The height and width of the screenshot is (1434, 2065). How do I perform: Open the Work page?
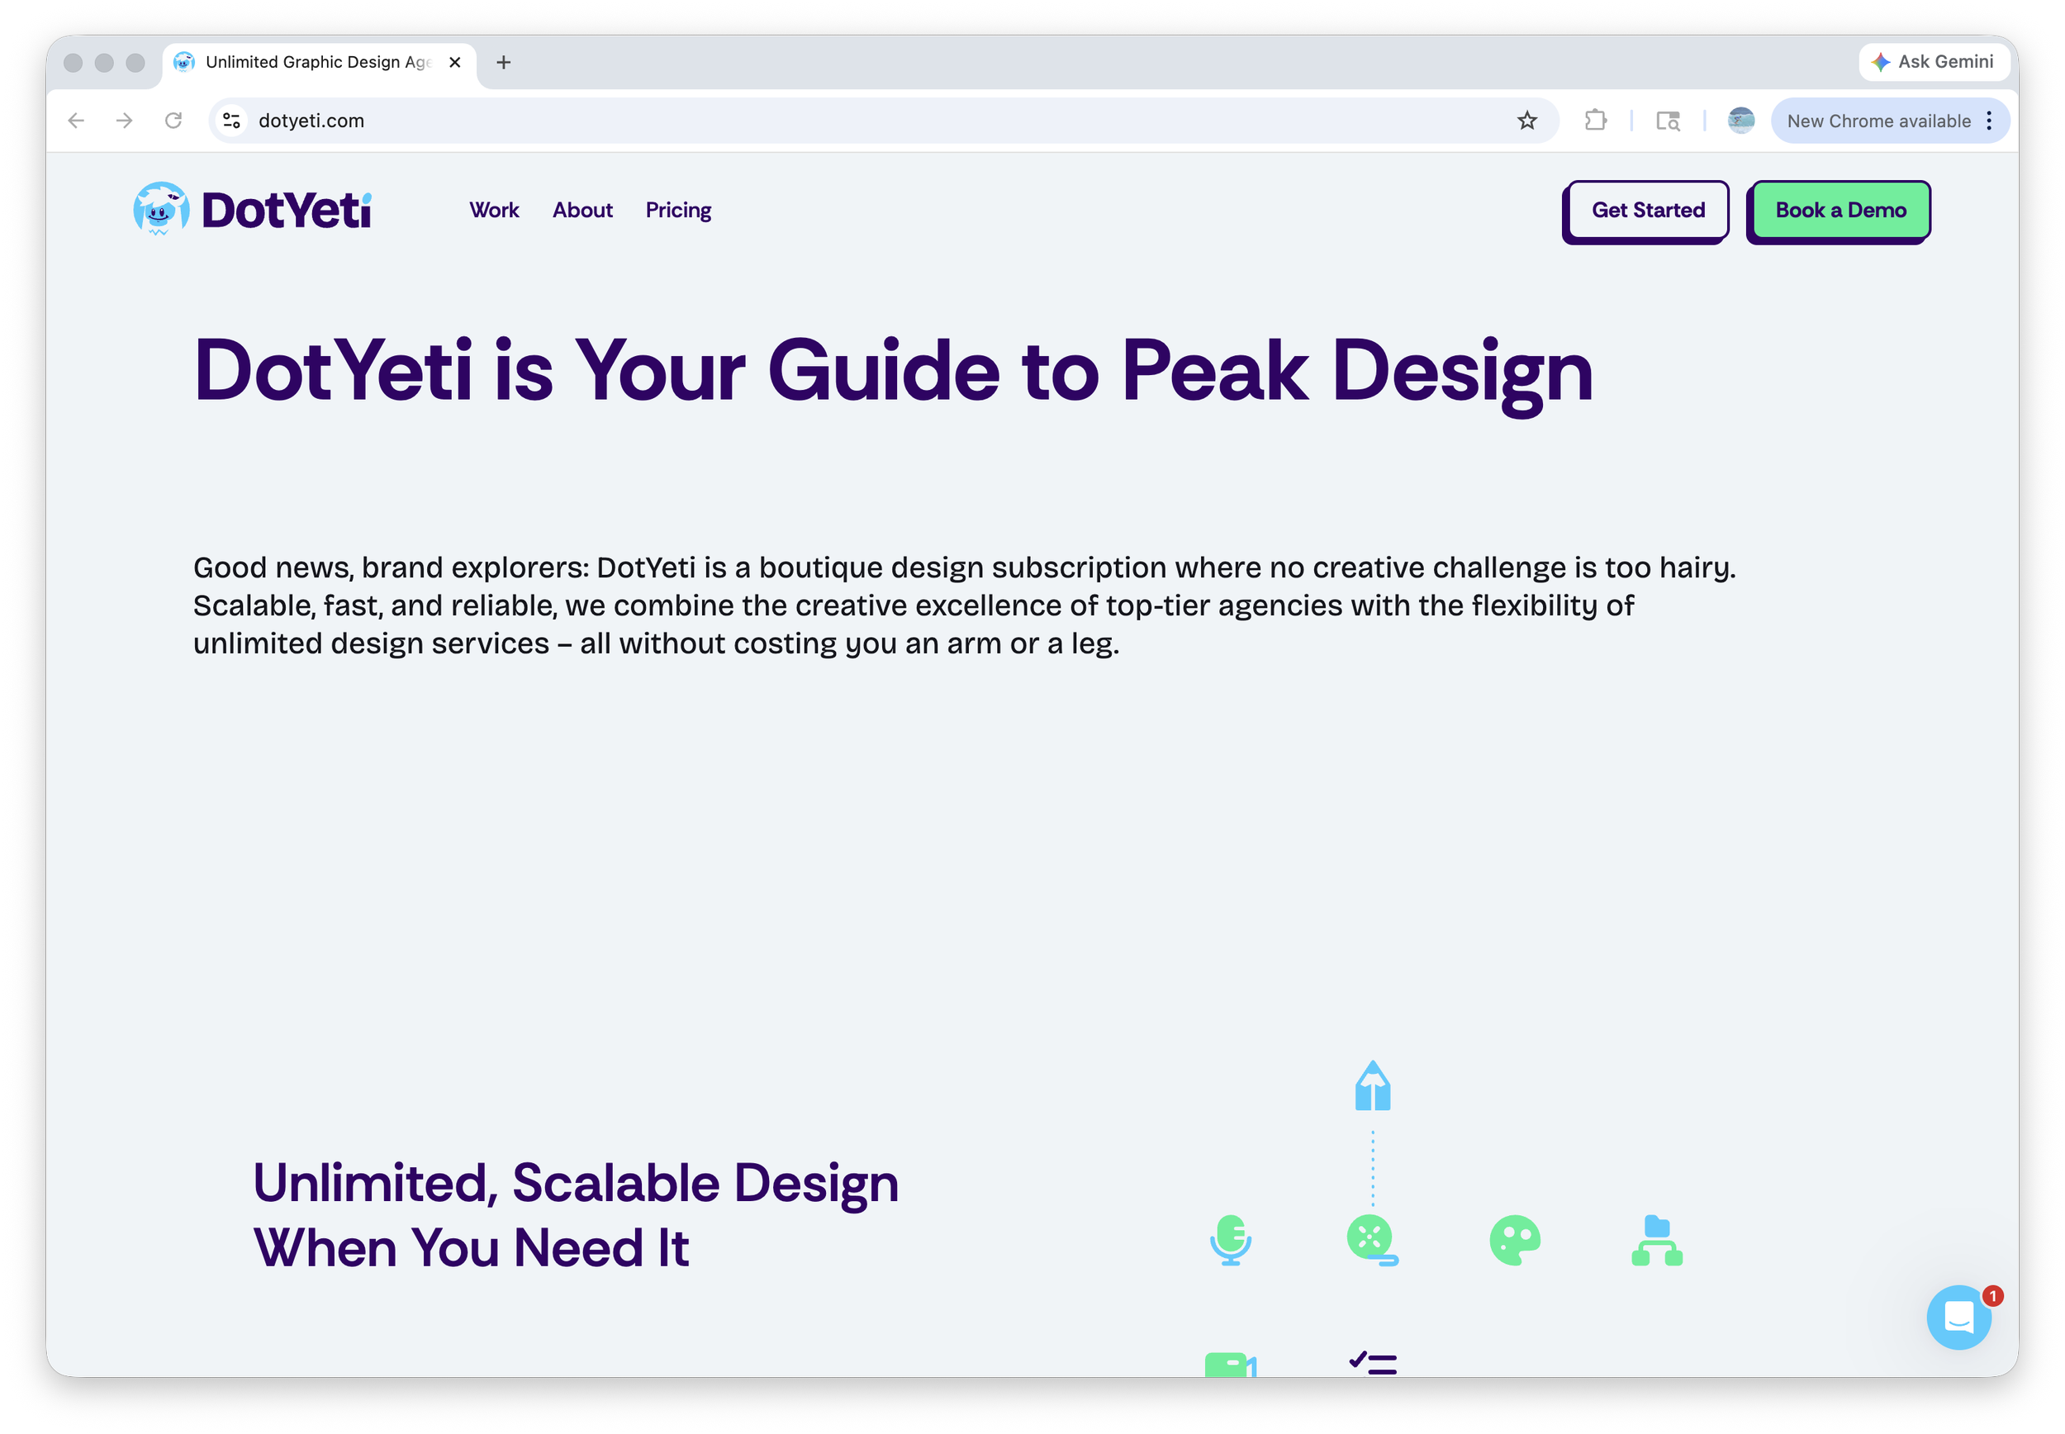coord(494,211)
